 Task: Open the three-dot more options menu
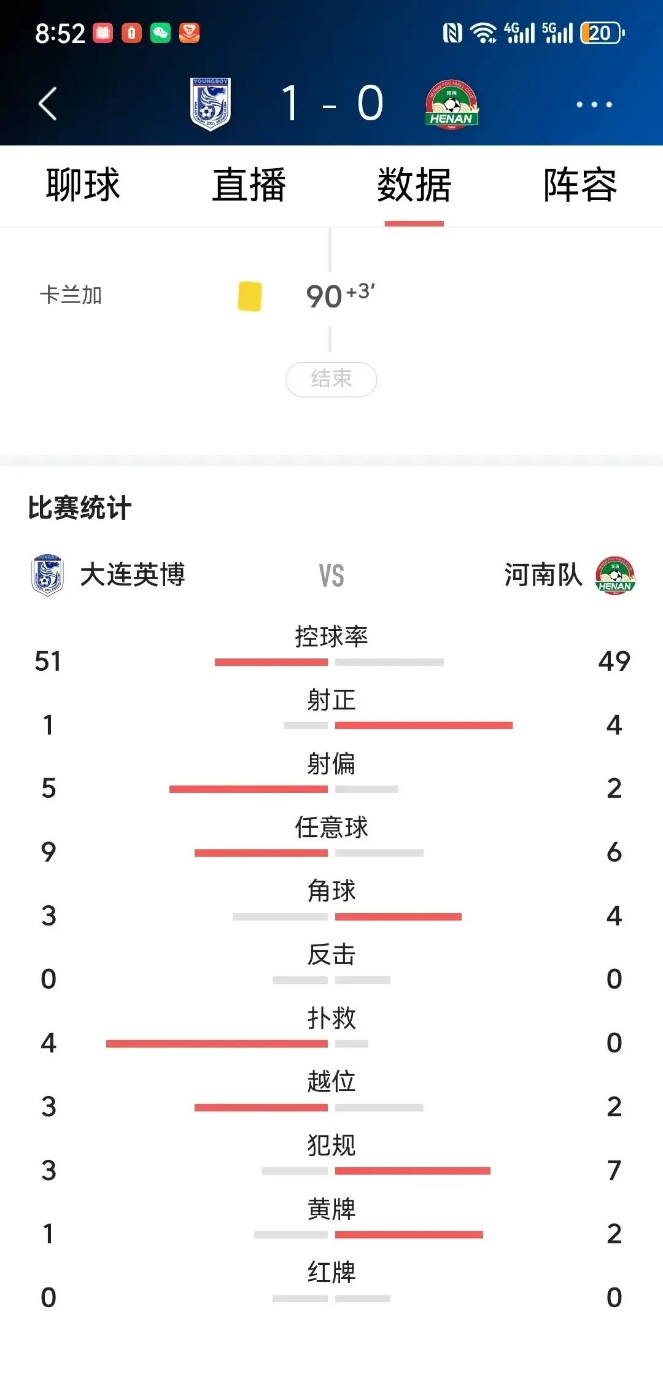coord(594,104)
